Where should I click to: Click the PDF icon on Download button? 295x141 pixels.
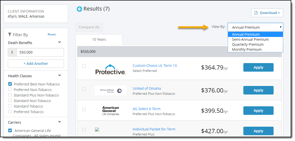click(256, 13)
